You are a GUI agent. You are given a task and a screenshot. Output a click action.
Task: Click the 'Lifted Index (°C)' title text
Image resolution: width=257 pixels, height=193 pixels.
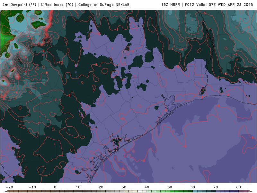pyautogui.click(x=57, y=5)
